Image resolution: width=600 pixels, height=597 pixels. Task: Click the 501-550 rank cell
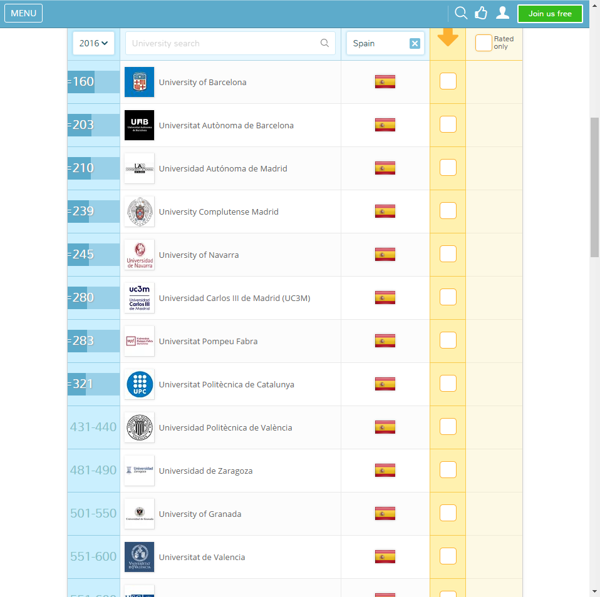93,514
